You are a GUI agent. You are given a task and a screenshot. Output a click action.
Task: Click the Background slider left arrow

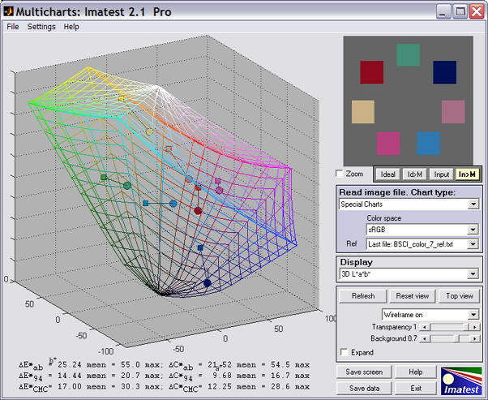[425, 338]
